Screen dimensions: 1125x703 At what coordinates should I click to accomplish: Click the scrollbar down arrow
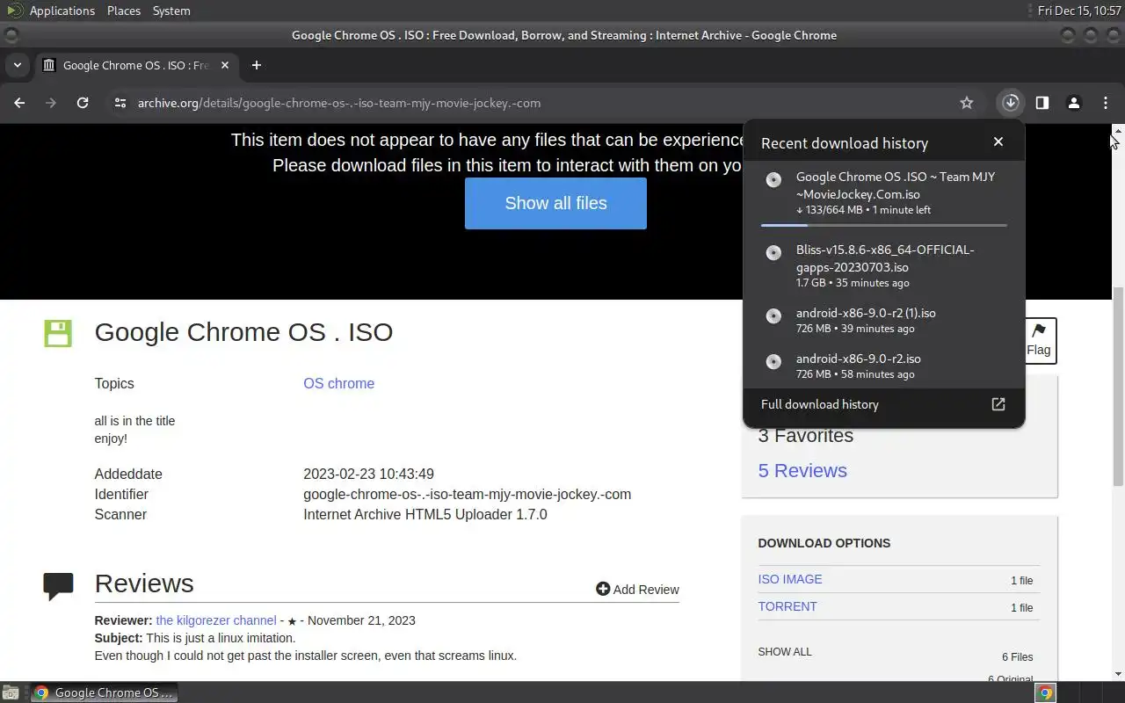1118,674
